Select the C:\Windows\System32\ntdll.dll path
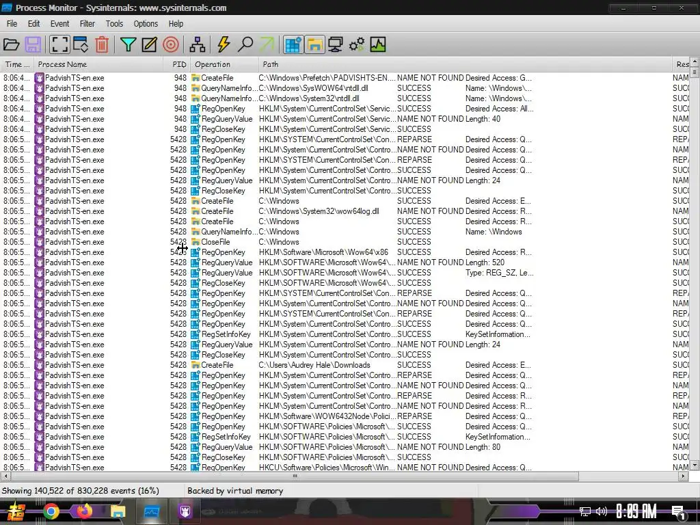The image size is (700, 525). point(309,98)
